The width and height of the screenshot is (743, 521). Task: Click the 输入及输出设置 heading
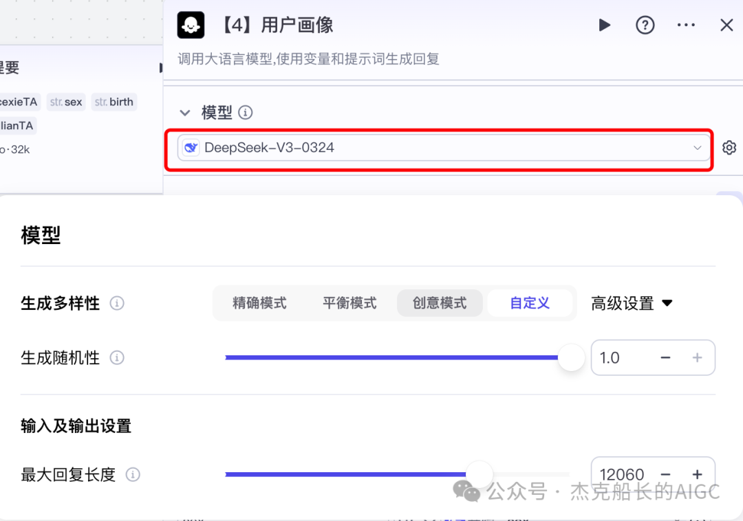[x=76, y=426]
